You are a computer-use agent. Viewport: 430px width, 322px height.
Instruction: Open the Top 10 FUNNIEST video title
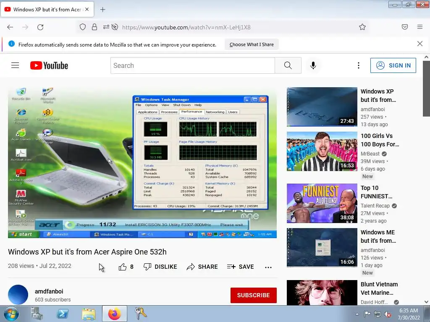376,192
